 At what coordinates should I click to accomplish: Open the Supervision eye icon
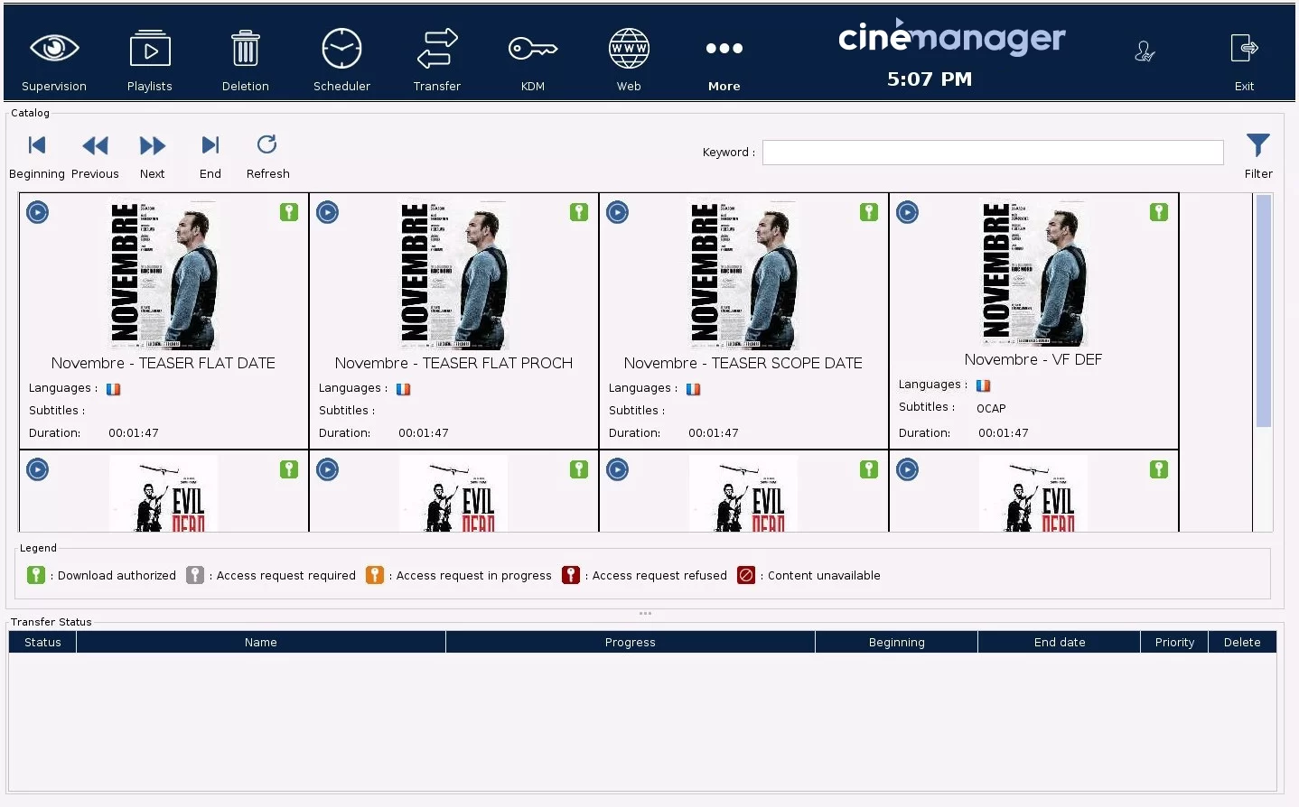(x=54, y=49)
